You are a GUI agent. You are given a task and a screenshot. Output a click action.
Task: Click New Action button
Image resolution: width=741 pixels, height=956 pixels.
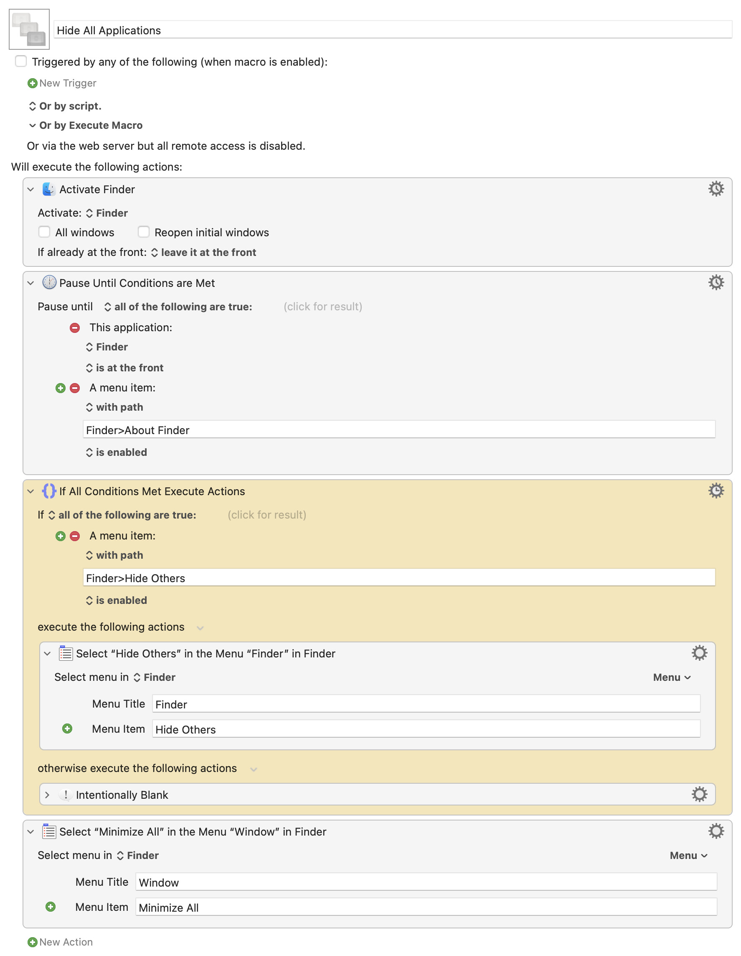[60, 942]
